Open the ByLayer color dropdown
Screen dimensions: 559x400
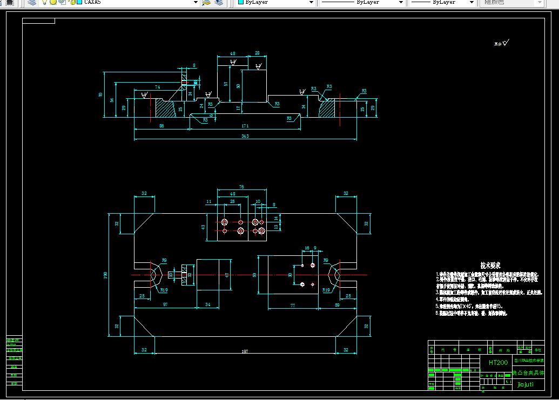(x=311, y=2)
